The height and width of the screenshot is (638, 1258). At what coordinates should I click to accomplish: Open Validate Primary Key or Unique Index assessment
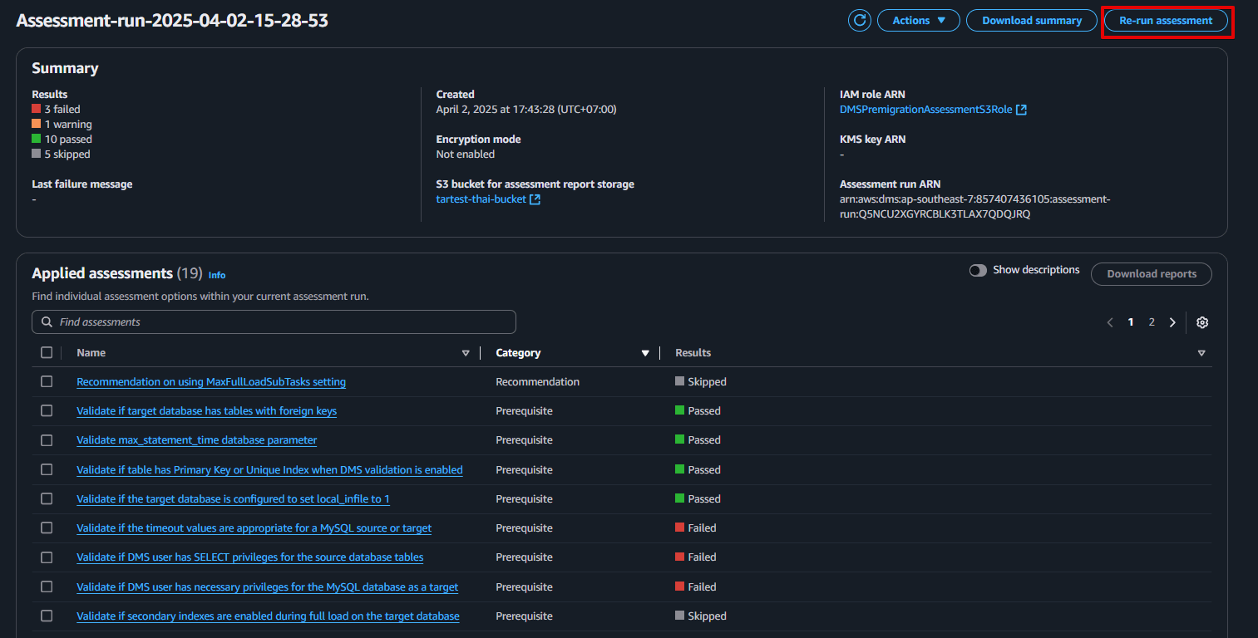click(269, 470)
